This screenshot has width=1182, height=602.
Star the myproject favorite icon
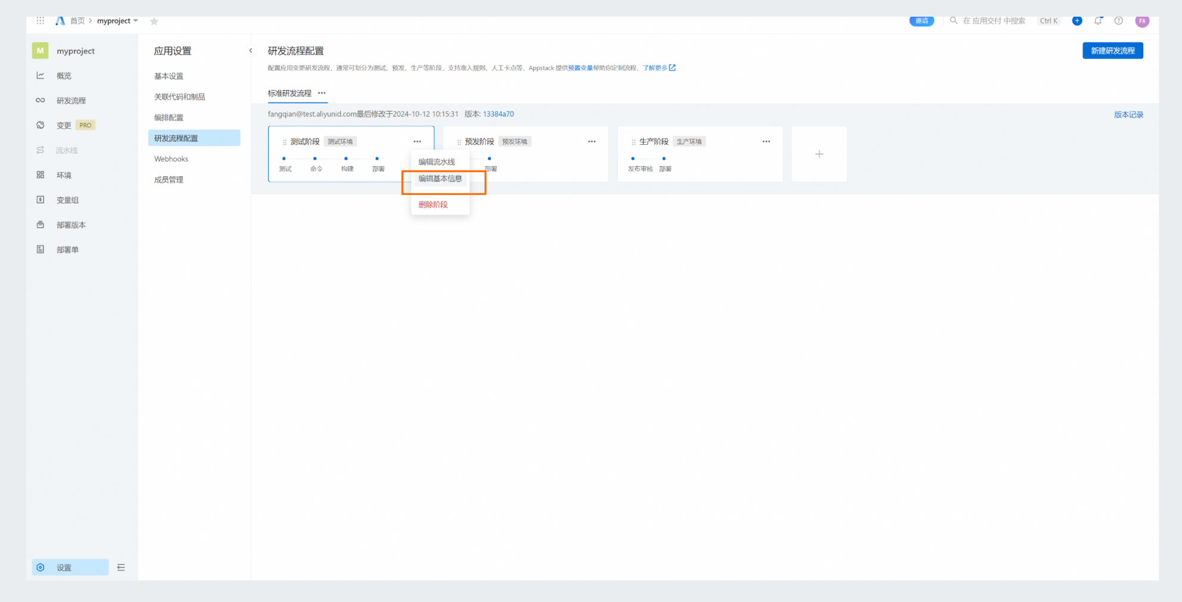point(154,21)
